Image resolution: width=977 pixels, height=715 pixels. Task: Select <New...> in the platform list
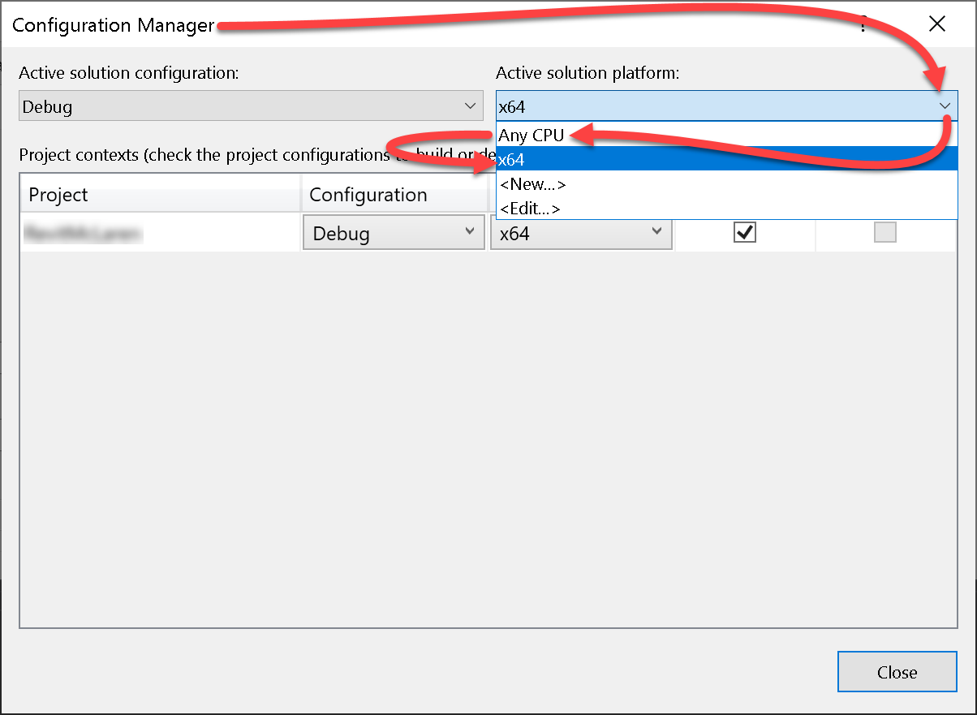tap(533, 184)
